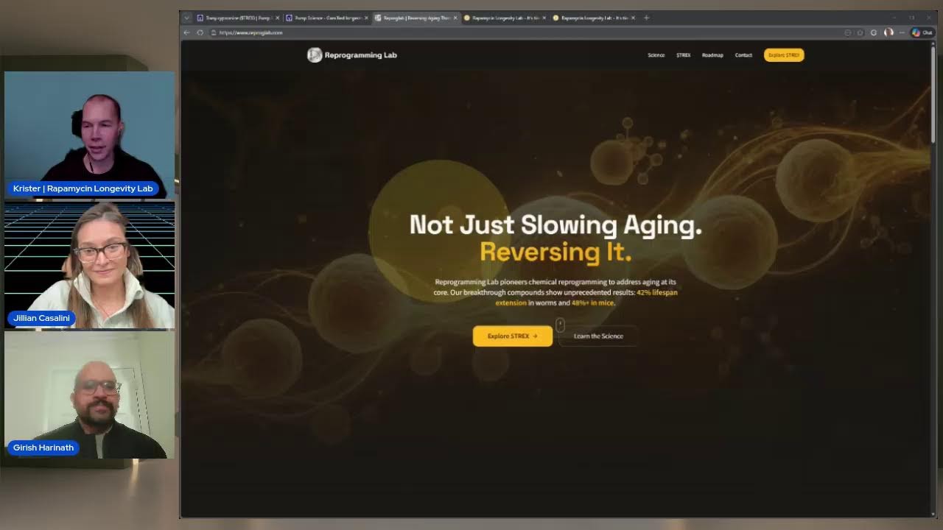Click the Girish Harinath name label
943x530 pixels.
coord(43,448)
